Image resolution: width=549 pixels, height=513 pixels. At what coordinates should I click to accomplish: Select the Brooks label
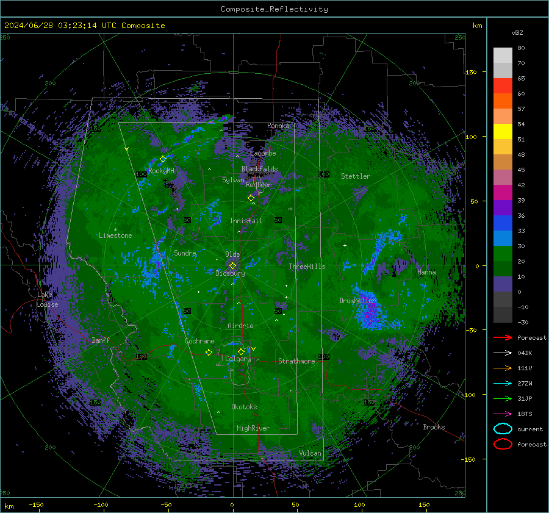click(434, 427)
